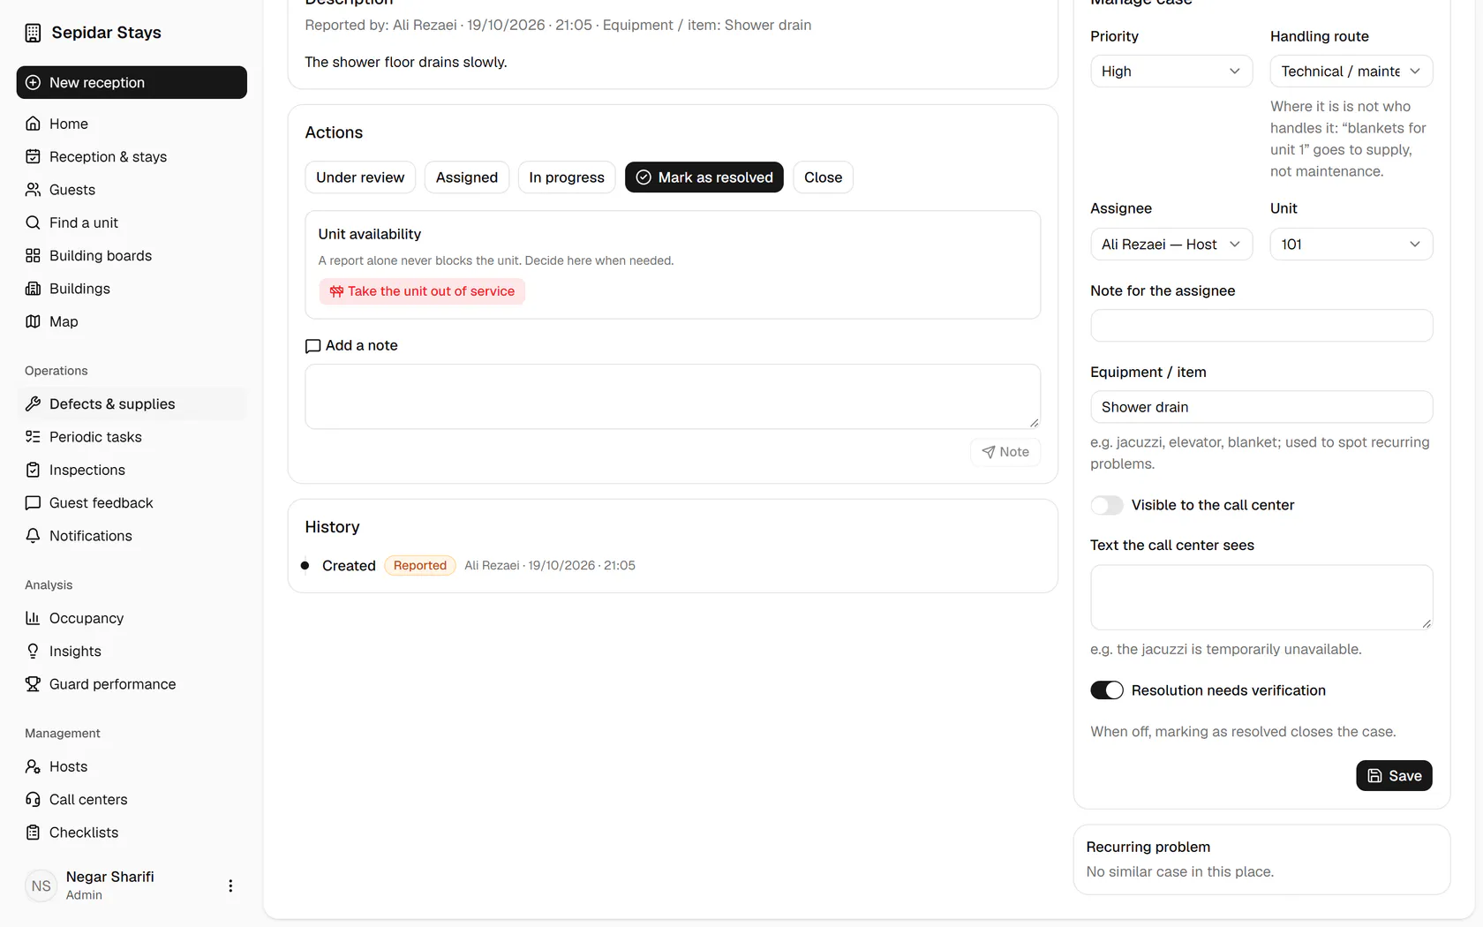Open Guard performance page
This screenshot has height=927, width=1483.
(x=132, y=684)
